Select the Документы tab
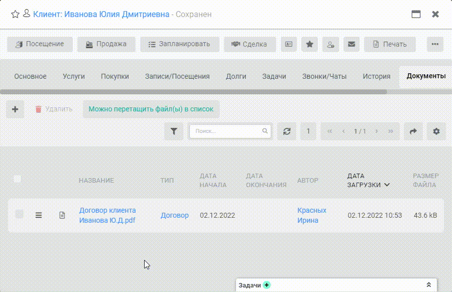 point(426,76)
